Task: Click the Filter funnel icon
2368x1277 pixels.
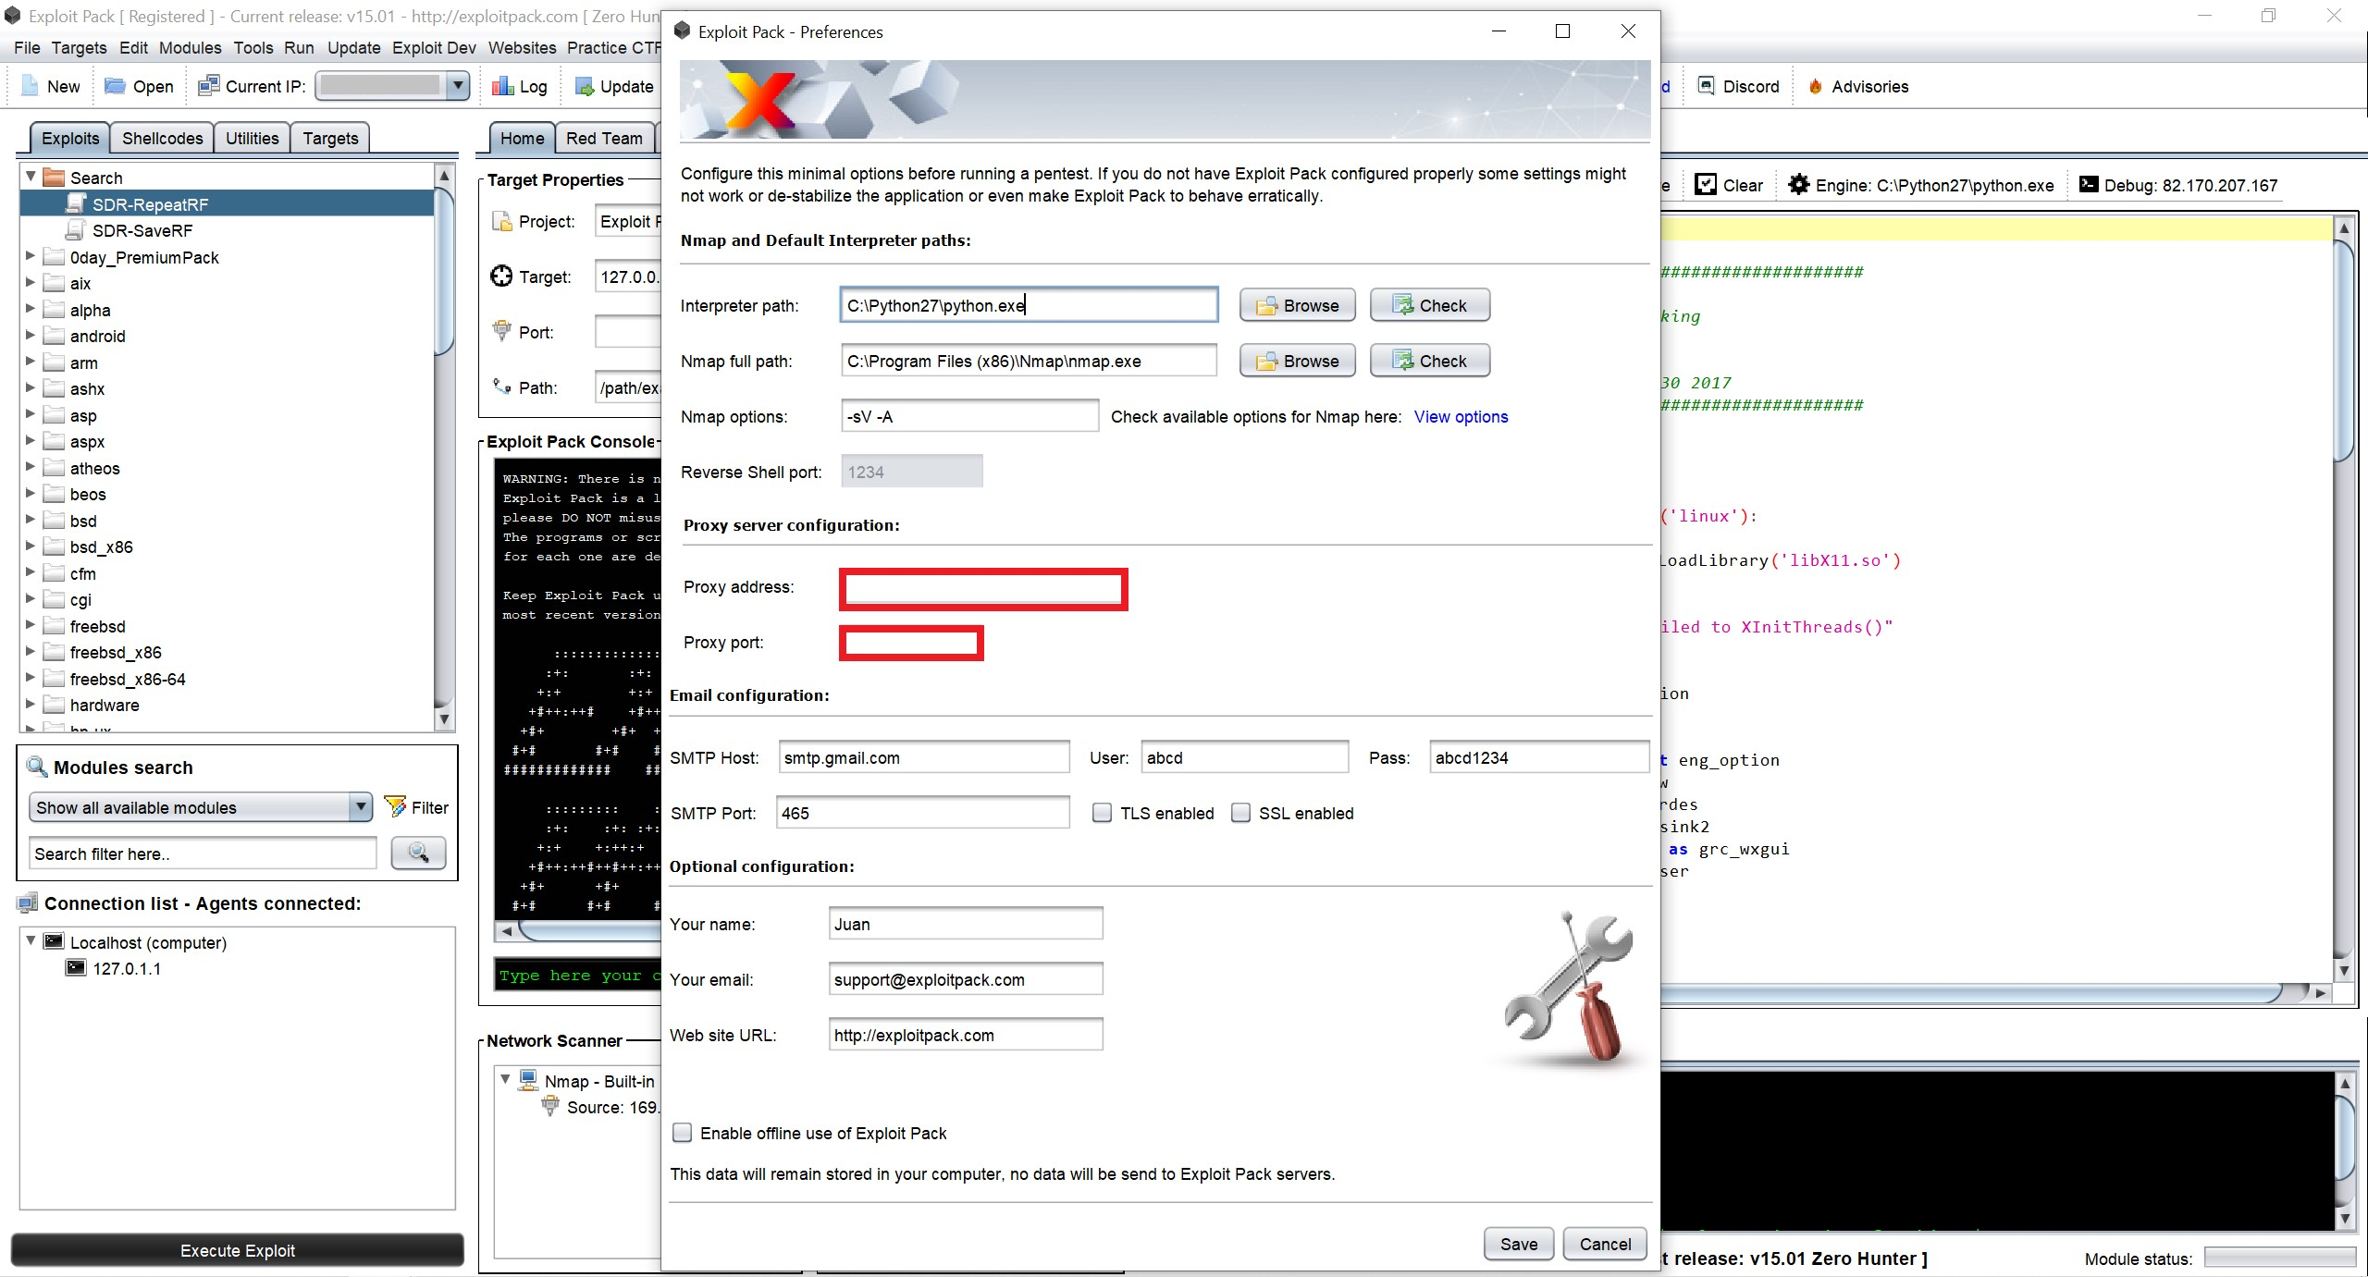Action: (x=395, y=806)
